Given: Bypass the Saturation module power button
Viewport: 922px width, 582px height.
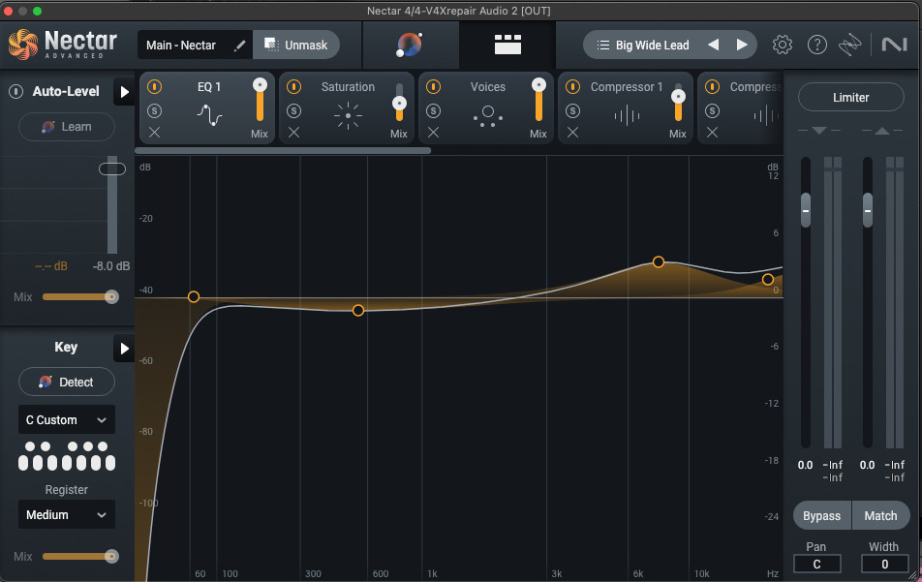Looking at the screenshot, I should coord(293,87).
